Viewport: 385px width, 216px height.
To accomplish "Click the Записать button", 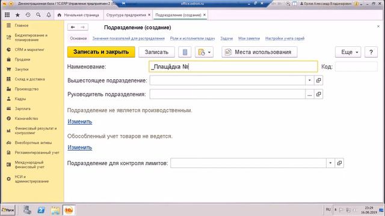I will click(x=156, y=52).
